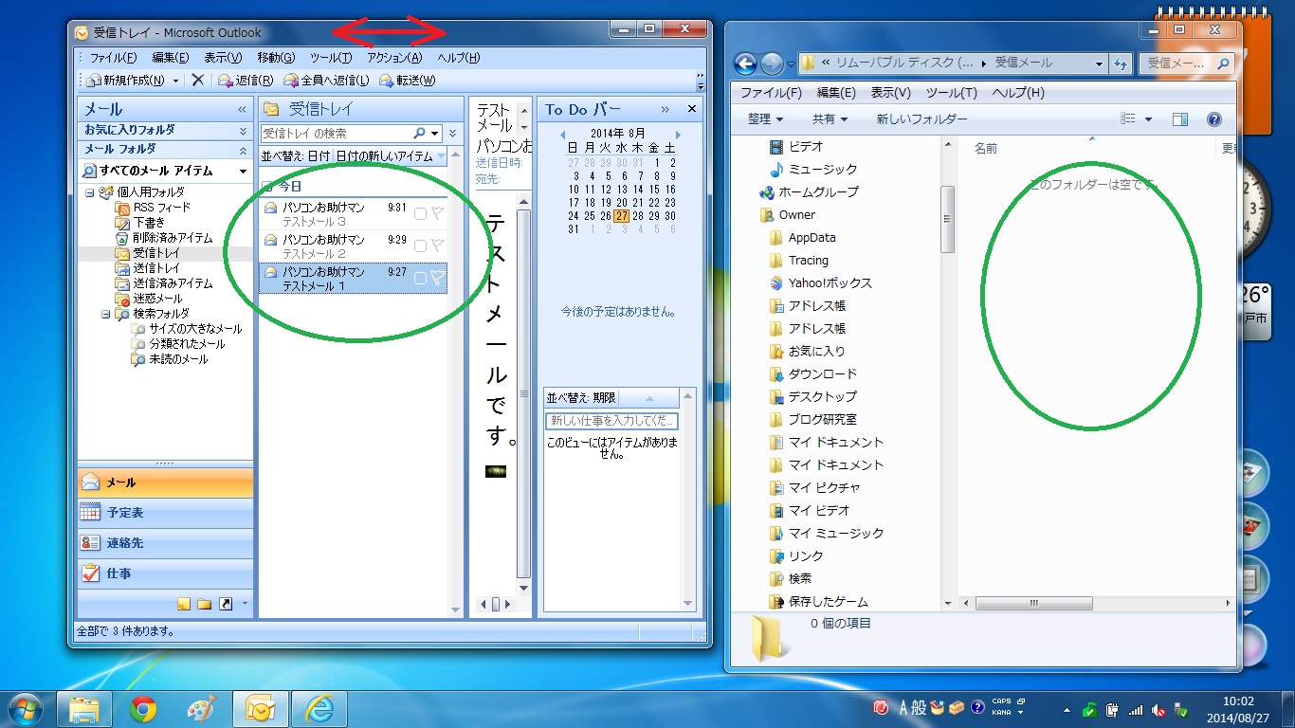Screen dimensions: 1295x728
Task: Collapse the 検索フォルダ tree node
Action: tap(106, 314)
